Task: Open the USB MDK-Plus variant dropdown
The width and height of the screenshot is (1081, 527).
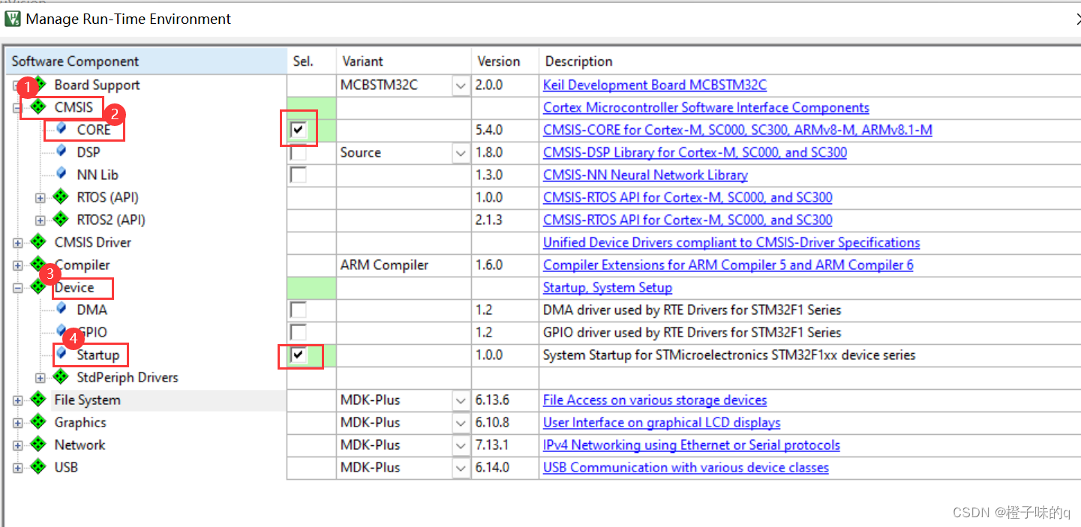Action: [461, 468]
